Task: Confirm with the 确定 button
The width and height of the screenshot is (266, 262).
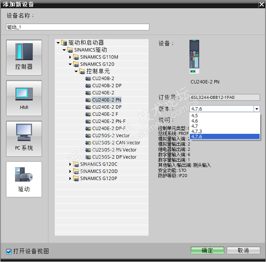Action: [207, 250]
